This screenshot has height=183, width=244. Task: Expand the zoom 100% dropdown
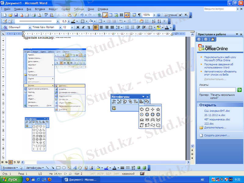[x=154, y=15]
